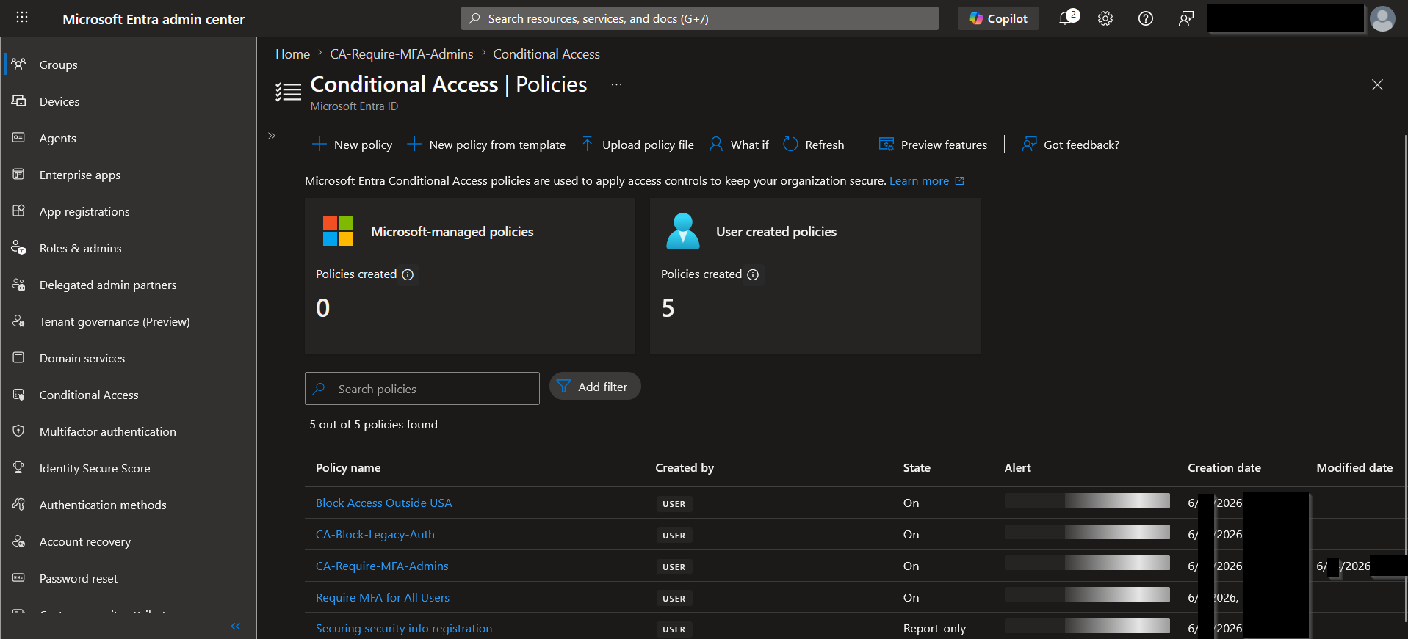Select Authentication methods in sidebar

(103, 505)
